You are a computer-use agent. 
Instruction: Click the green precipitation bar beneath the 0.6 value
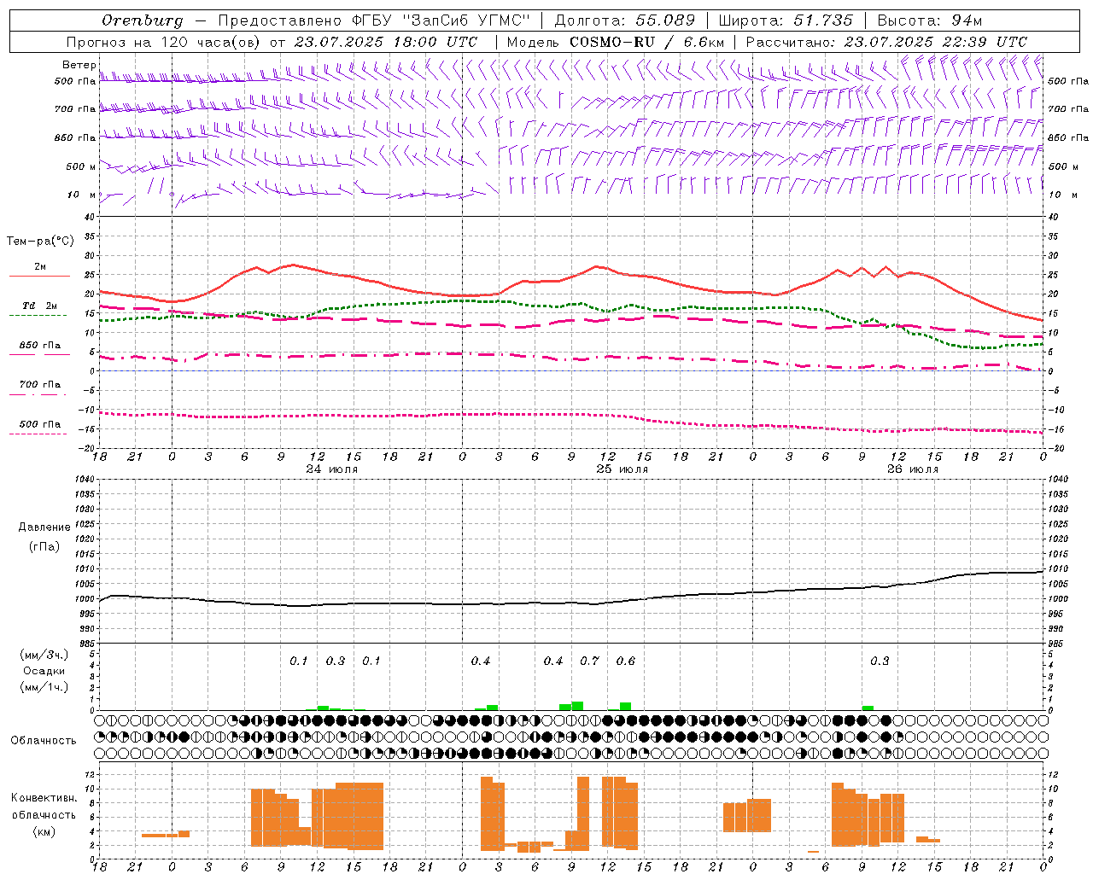pos(626,707)
